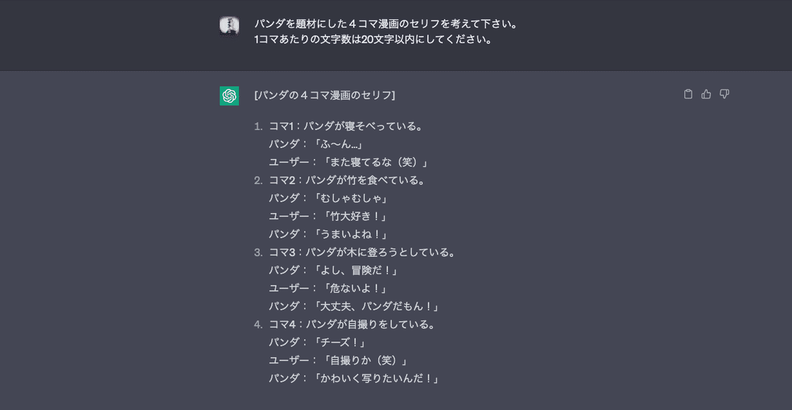Click the user prompt about パンダ 4コマ漫画

[386, 24]
